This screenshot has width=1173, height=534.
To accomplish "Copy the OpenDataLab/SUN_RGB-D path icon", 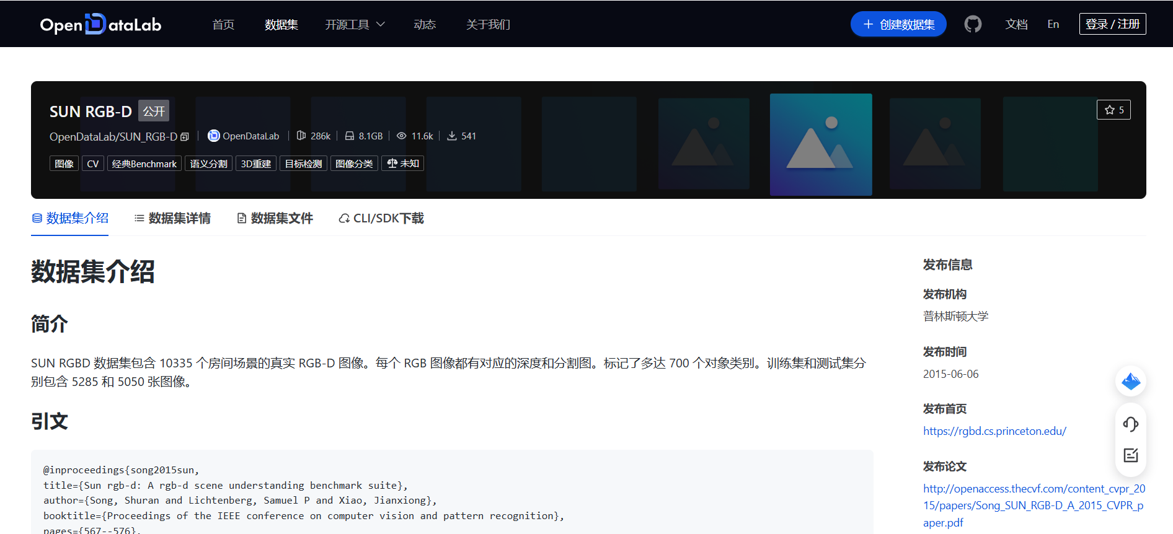I will click(x=185, y=137).
